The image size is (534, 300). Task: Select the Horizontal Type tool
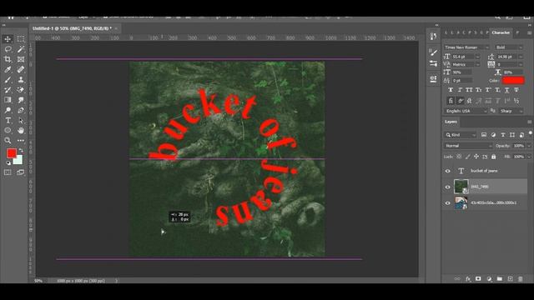point(8,120)
